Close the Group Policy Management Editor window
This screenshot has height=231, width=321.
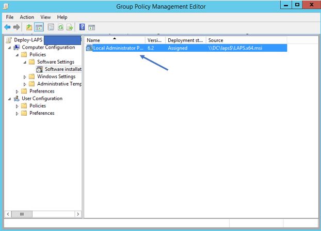pos(312,5)
